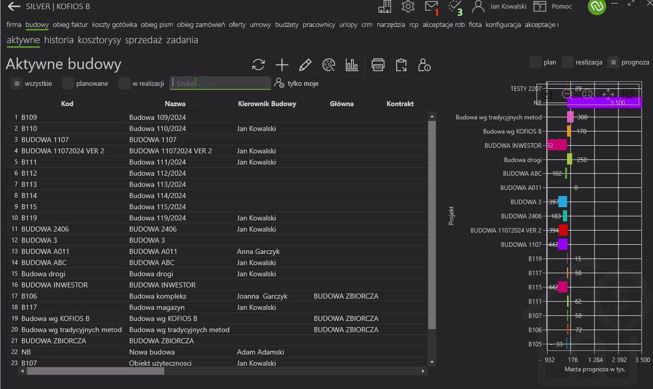The width and height of the screenshot is (653, 389).
Task: Toggle the planowane filter
Action: [68, 83]
